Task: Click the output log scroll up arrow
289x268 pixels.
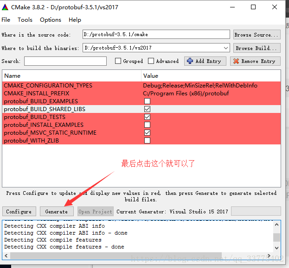Action: tap(276, 224)
